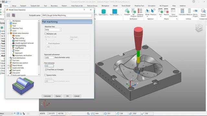
Task: Click the tool diameter icon in status bar
Action: point(130,113)
